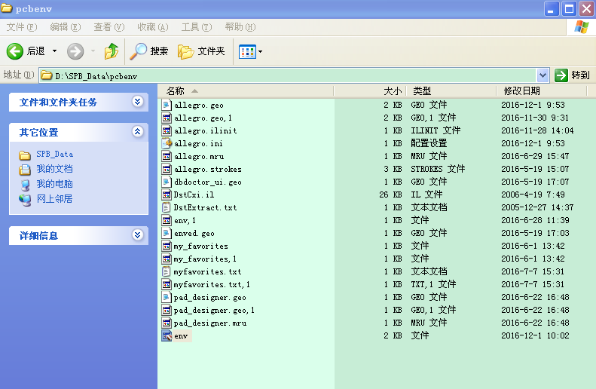Click the folder icon in address bar
Viewport: 596px width, 389px height.
click(47, 75)
